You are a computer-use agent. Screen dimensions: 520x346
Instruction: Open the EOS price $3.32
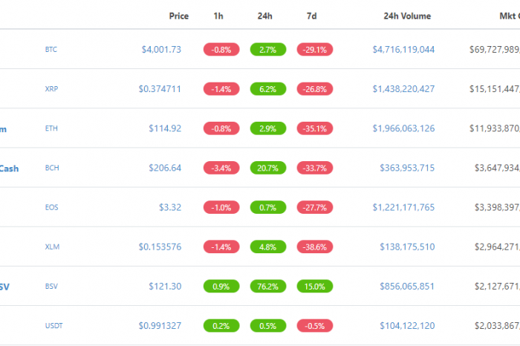(170, 207)
